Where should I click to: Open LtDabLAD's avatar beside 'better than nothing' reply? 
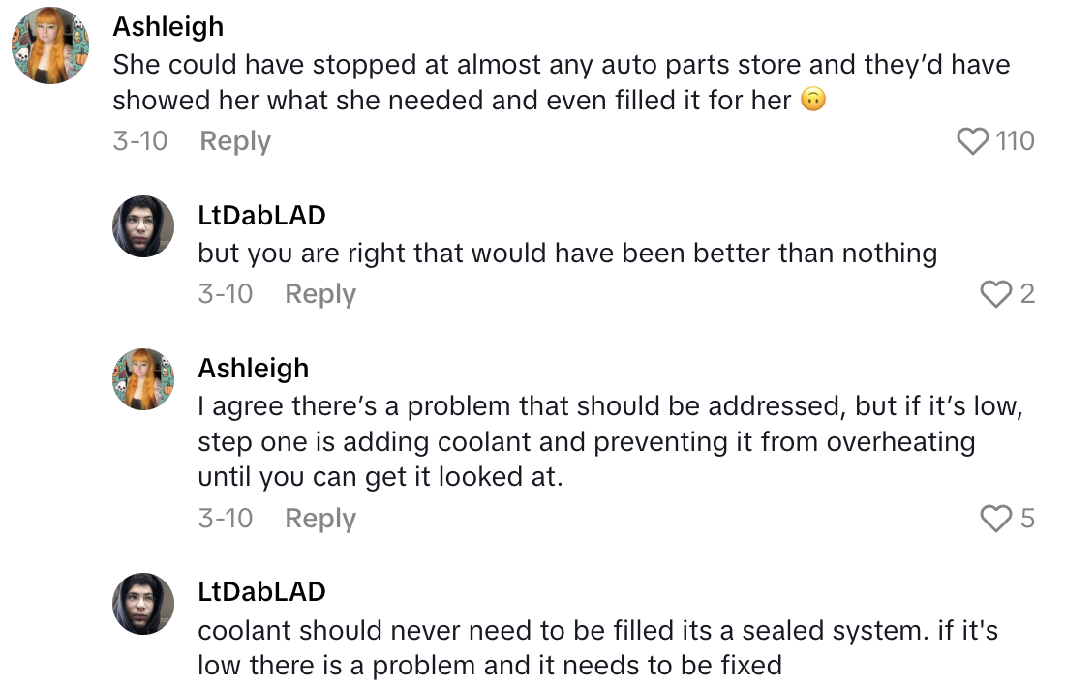tap(143, 226)
